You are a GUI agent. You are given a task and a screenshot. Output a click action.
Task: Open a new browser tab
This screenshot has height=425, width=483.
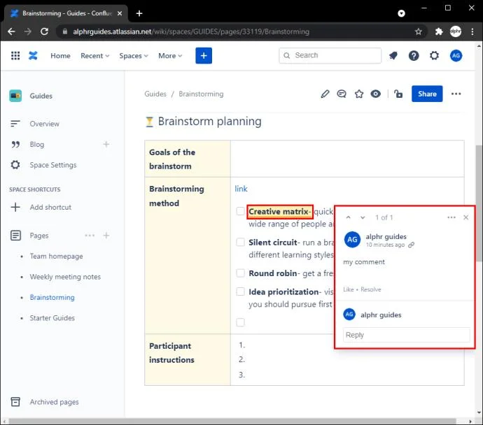(x=139, y=13)
